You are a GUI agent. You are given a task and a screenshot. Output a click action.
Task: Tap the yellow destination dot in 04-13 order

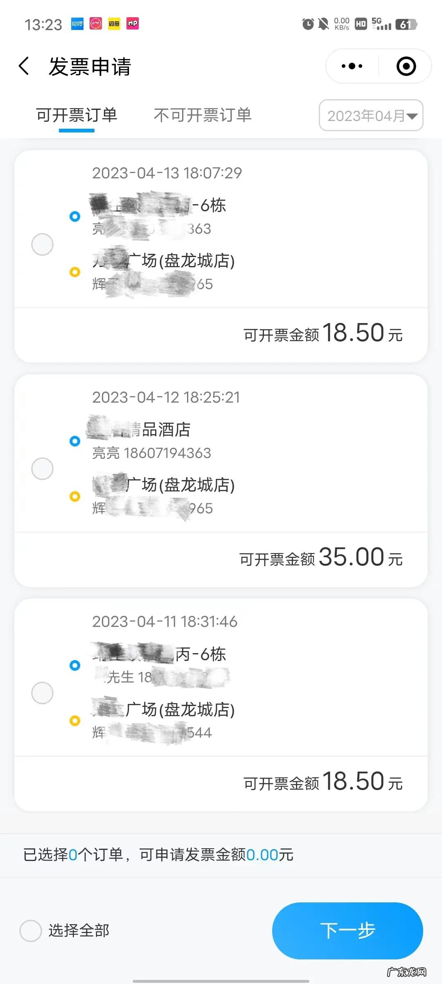click(x=75, y=272)
